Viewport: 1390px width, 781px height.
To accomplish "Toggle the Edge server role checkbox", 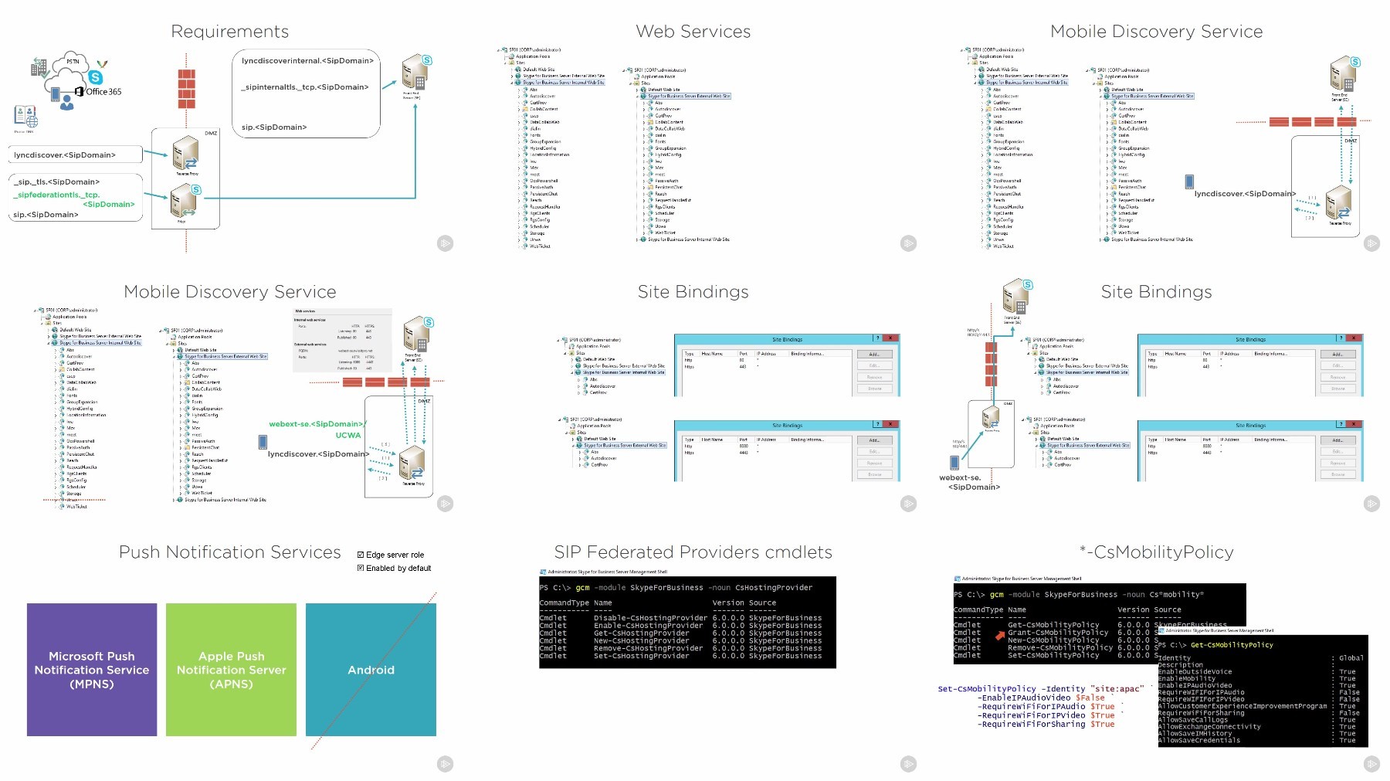I will click(361, 555).
